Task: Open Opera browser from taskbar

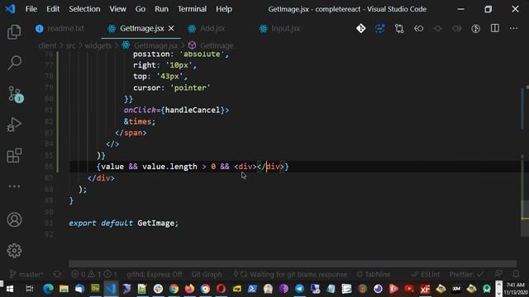Action: point(221,289)
